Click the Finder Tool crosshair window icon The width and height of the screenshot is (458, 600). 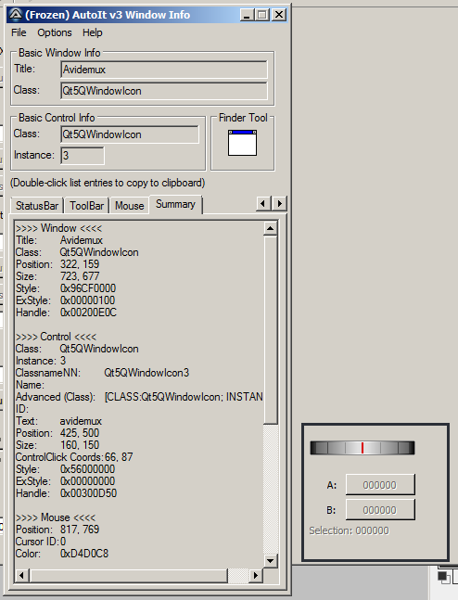242,143
